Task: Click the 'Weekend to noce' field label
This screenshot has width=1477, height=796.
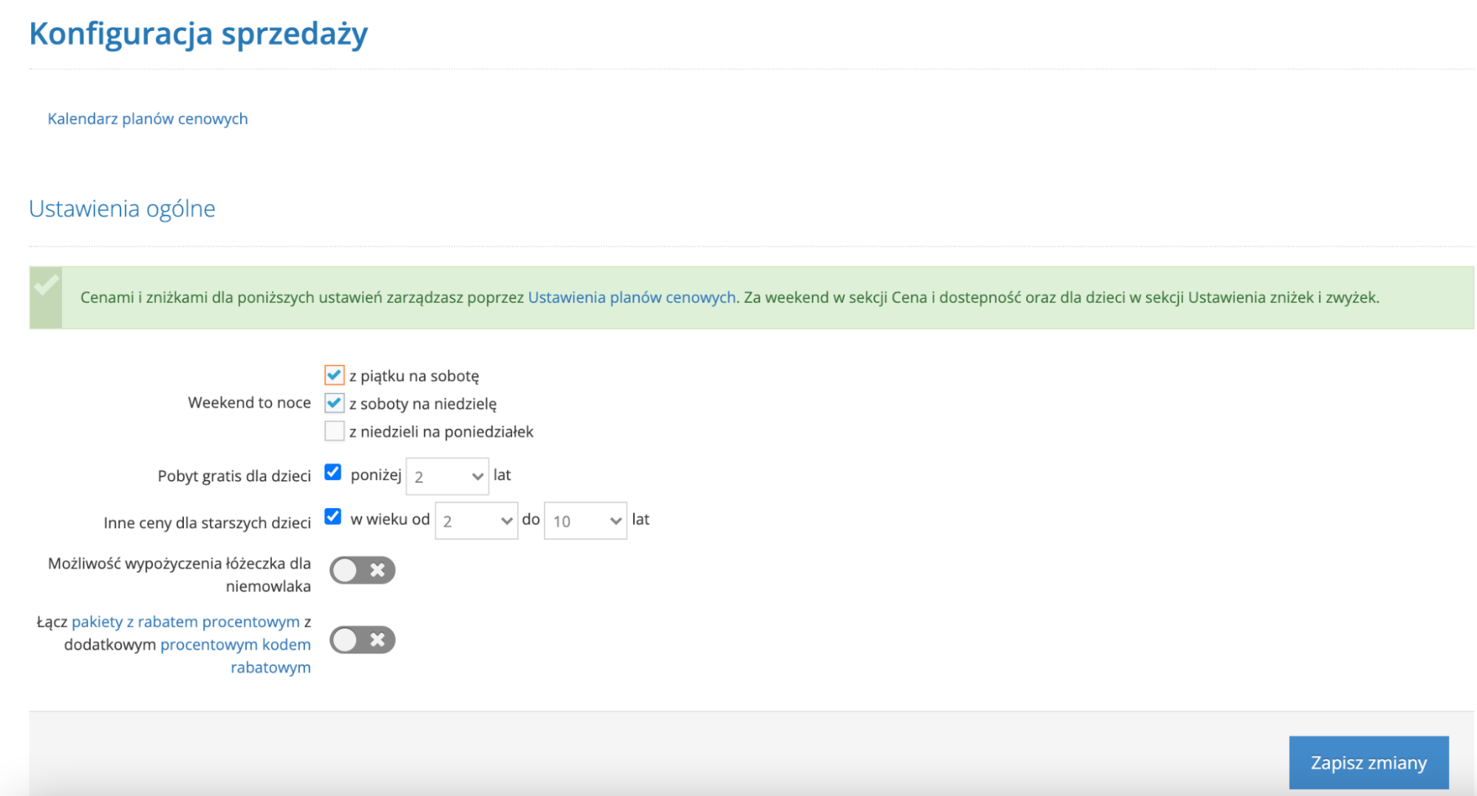Action: [249, 403]
